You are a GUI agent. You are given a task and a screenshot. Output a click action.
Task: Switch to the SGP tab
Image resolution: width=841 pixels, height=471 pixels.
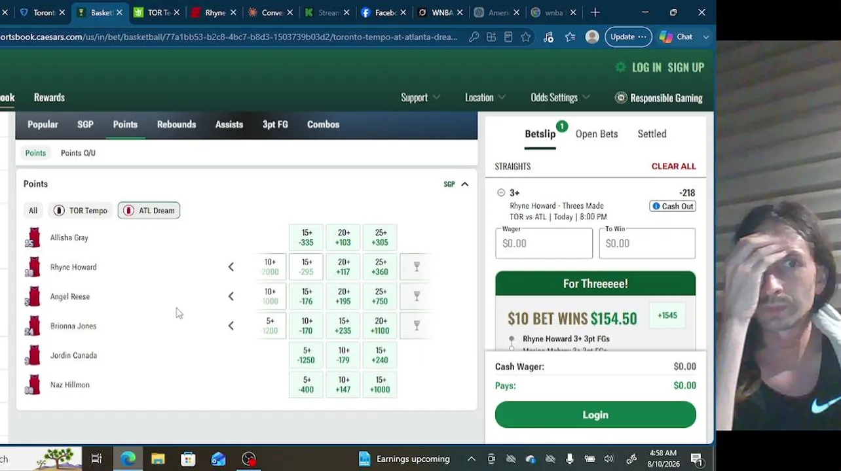[85, 124]
